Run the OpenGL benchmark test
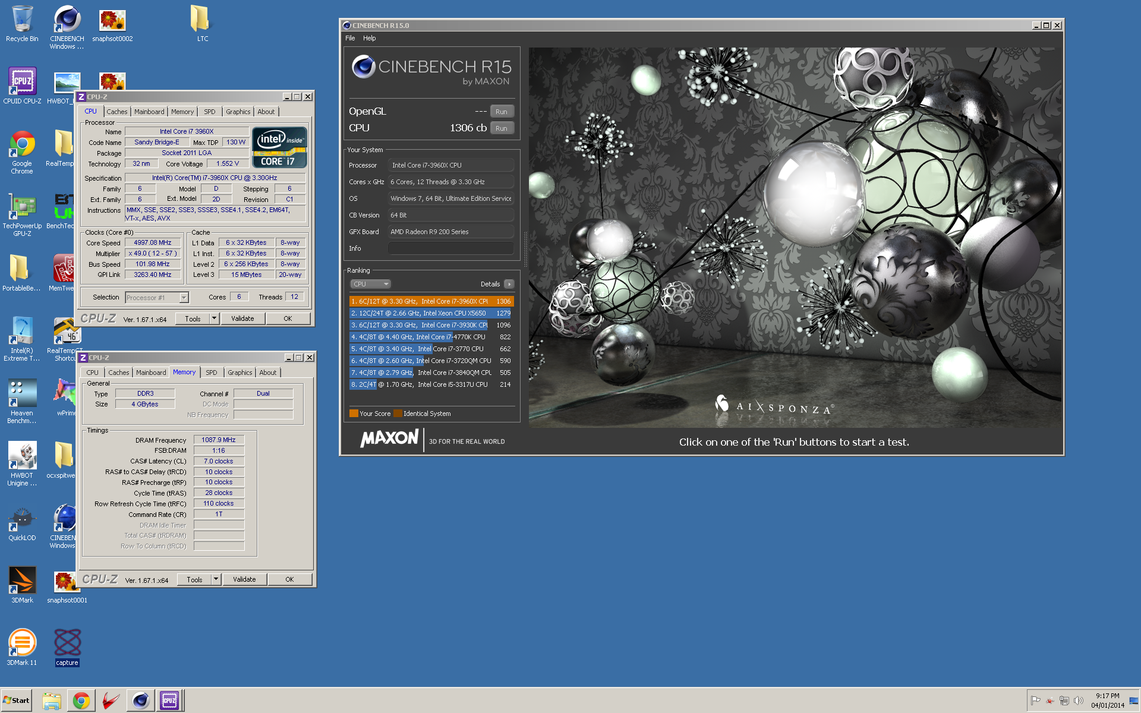 [502, 112]
